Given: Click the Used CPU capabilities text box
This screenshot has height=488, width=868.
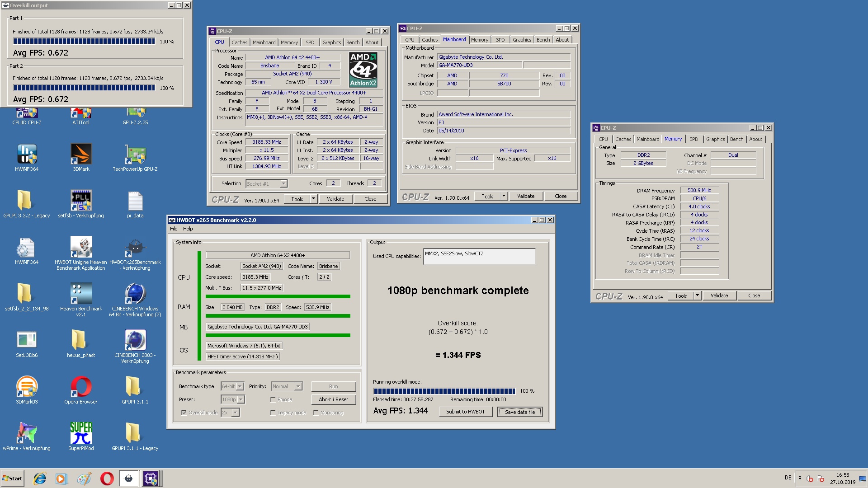Looking at the screenshot, I should 479,256.
